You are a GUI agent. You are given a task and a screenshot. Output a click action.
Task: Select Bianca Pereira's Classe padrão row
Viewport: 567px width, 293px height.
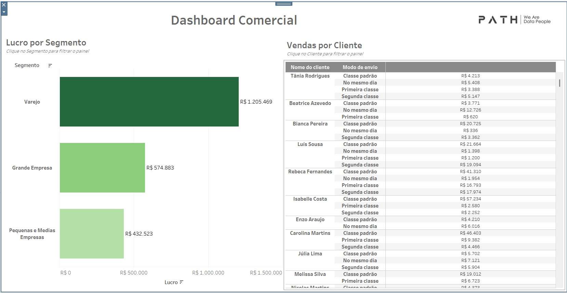[x=360, y=124]
